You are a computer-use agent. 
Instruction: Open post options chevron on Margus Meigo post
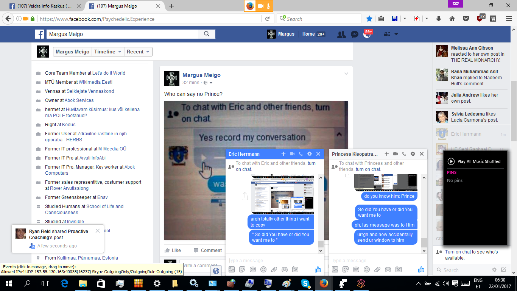click(x=346, y=74)
